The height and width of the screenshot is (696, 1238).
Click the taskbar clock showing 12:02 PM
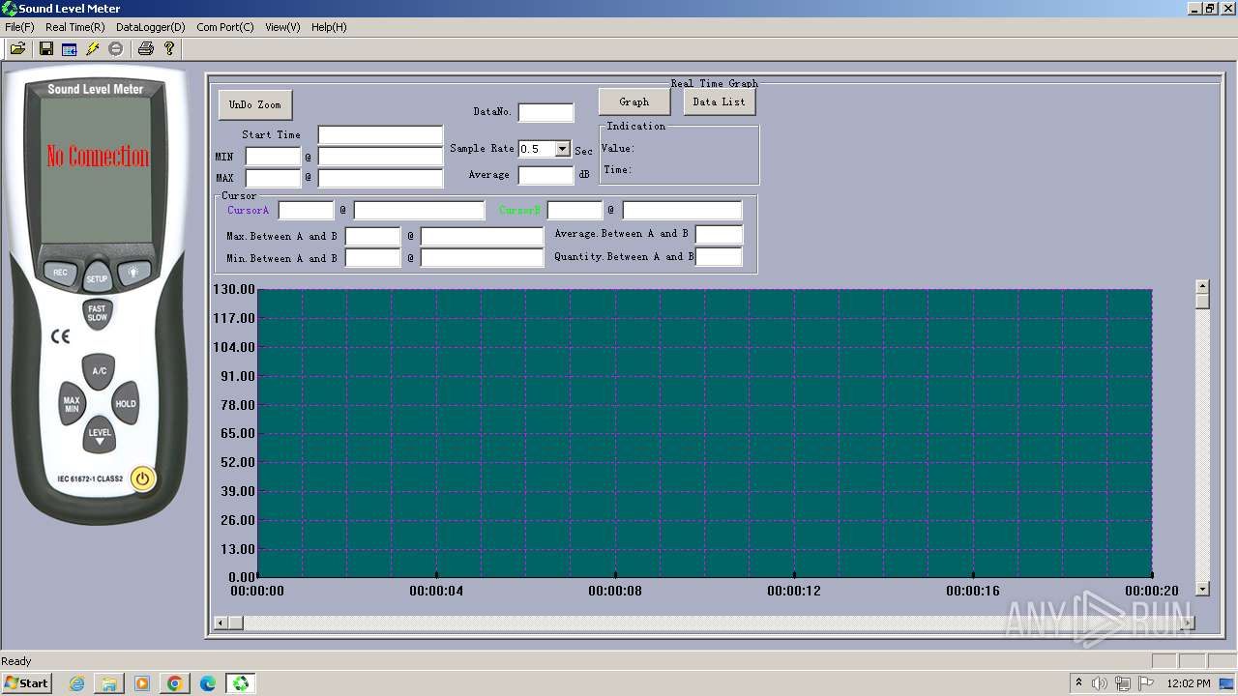click(x=1189, y=683)
